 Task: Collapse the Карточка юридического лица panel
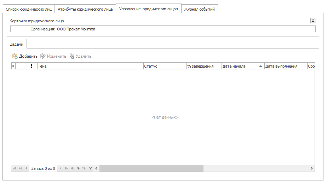coord(313,21)
